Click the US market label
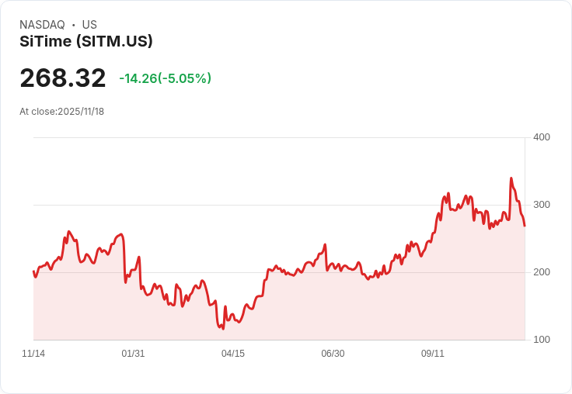This screenshot has width=572, height=394. 89,25
